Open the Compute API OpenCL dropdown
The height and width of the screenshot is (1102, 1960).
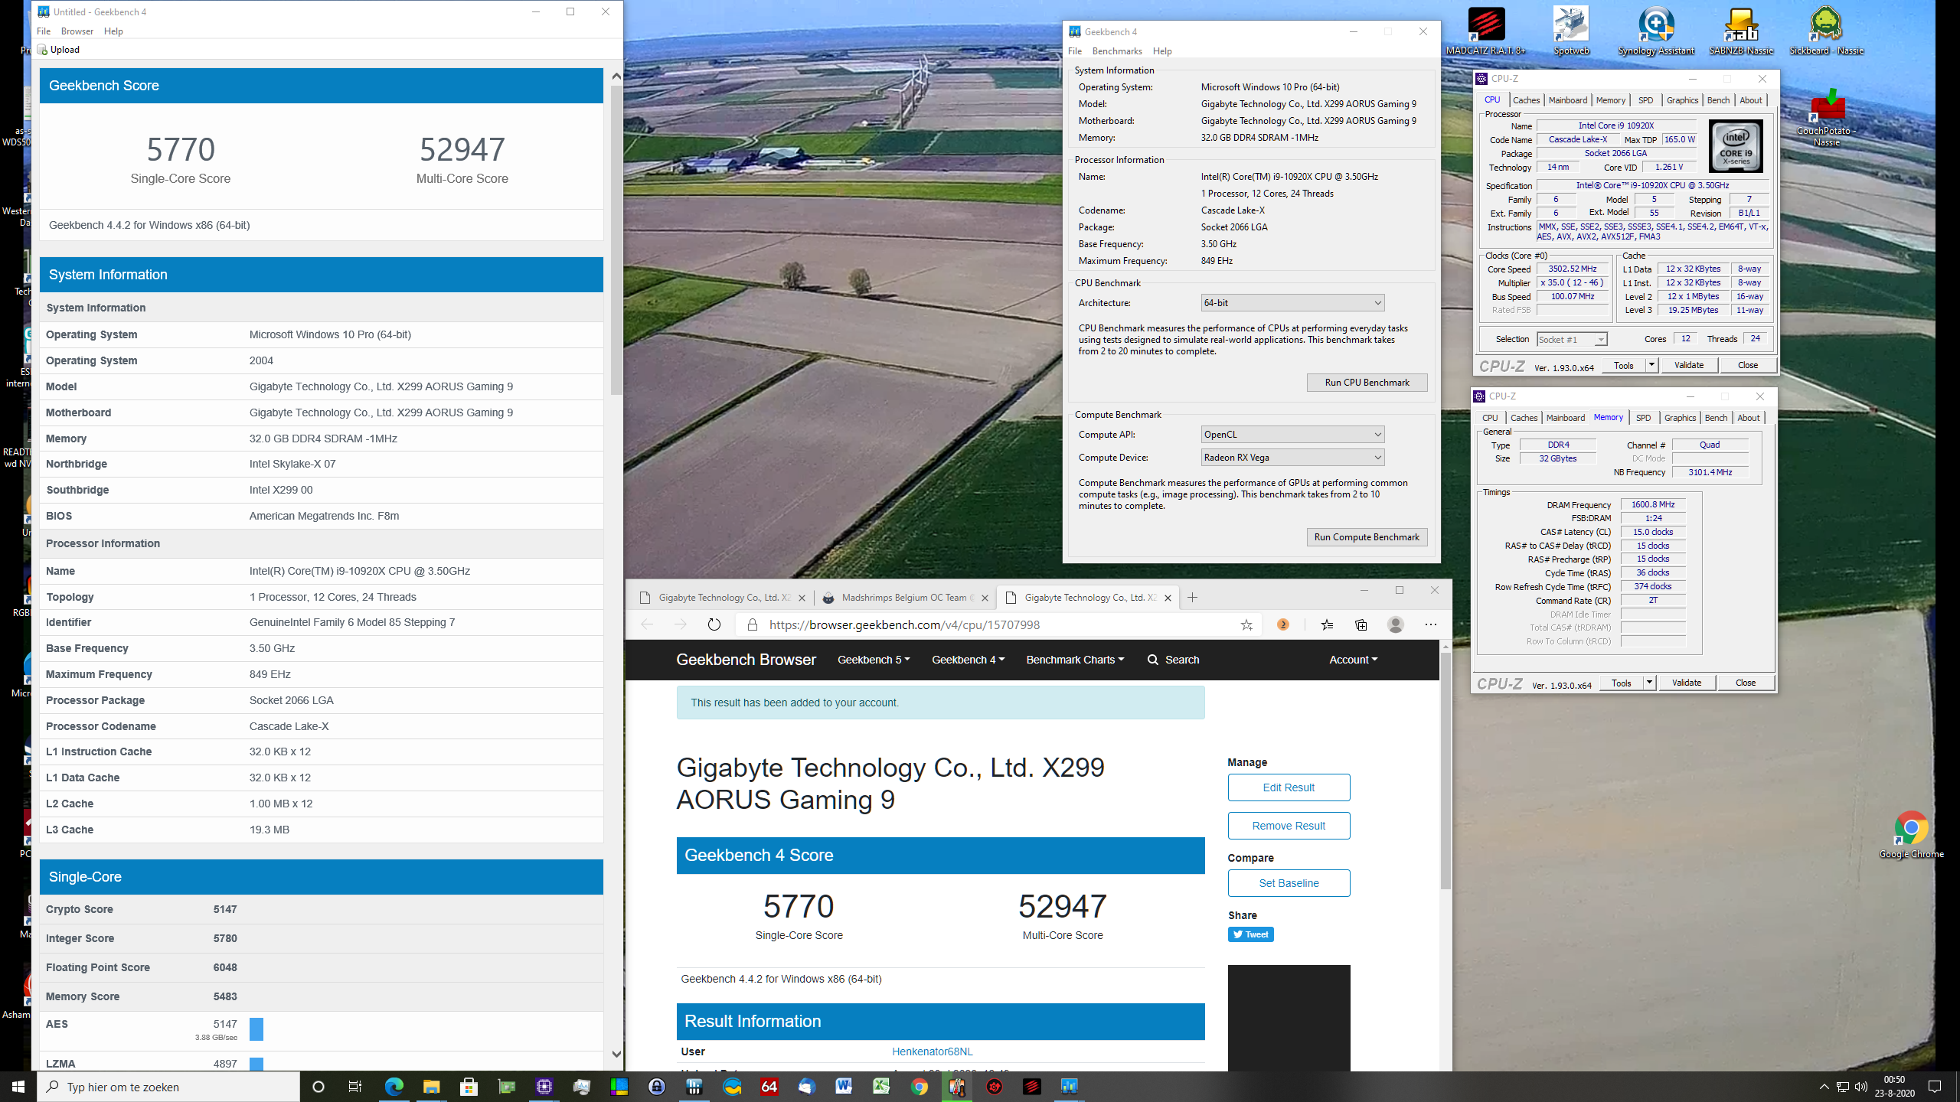coord(1292,435)
